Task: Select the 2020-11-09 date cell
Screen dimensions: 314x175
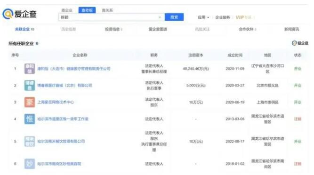Action: click(x=235, y=69)
